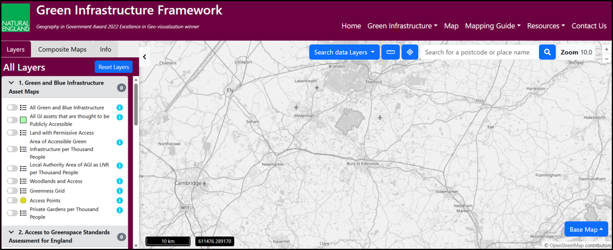
Task: Switch to the Composite Maps tab
Action: (x=62, y=50)
